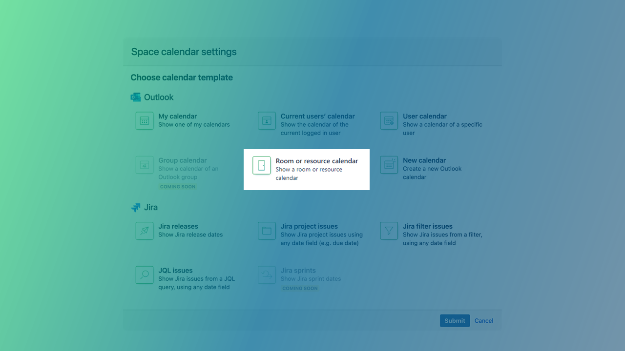This screenshot has height=351, width=625.
Task: Select the "My calendar" template title
Action: [177, 117]
